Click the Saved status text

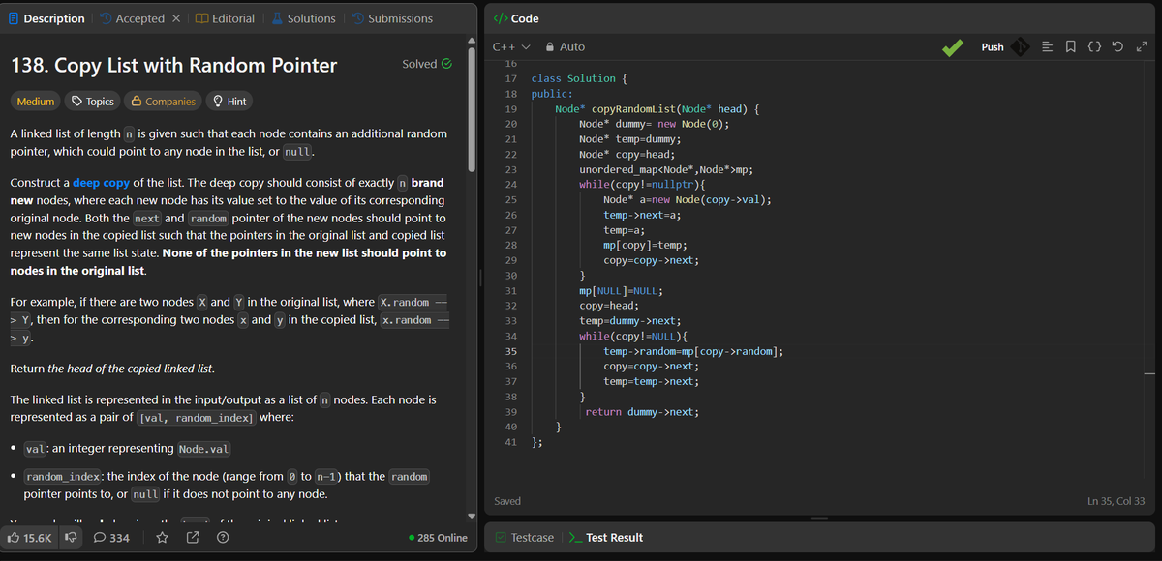(x=507, y=501)
